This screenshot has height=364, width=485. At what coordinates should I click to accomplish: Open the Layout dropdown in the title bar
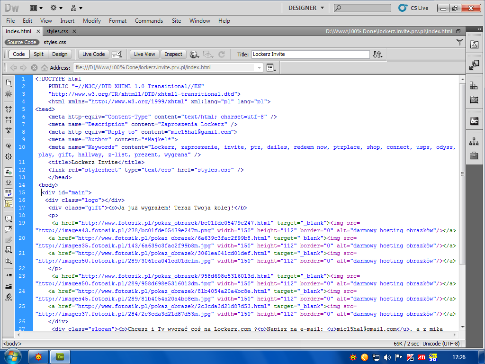coord(36,8)
